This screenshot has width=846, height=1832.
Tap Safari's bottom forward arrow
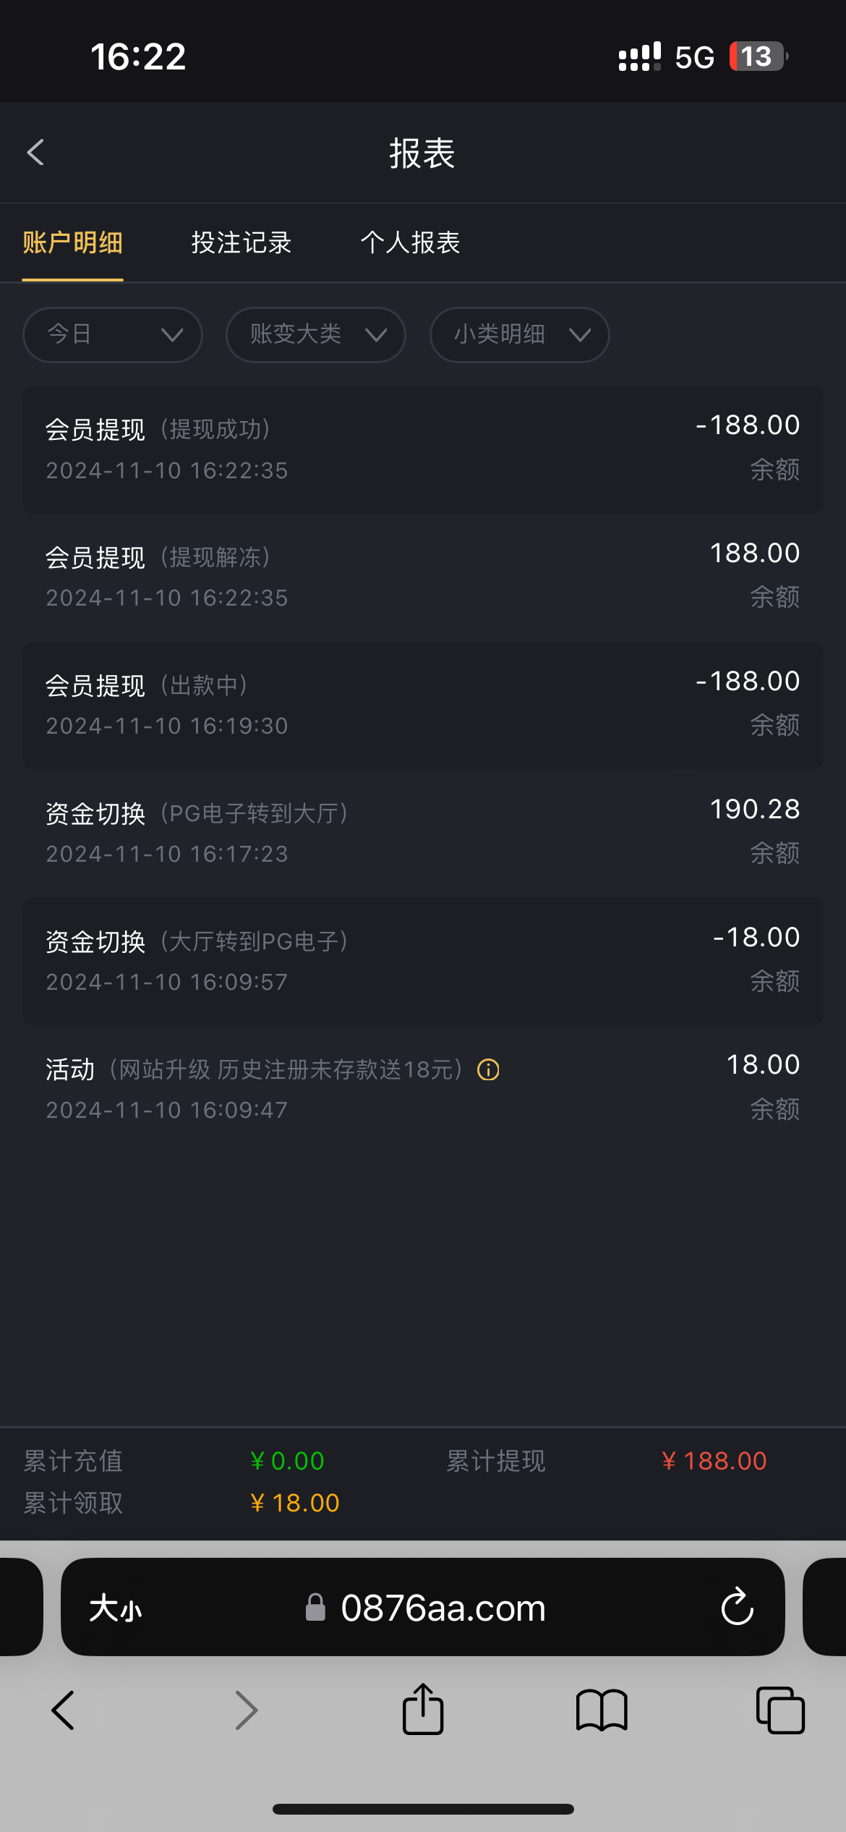click(247, 1710)
